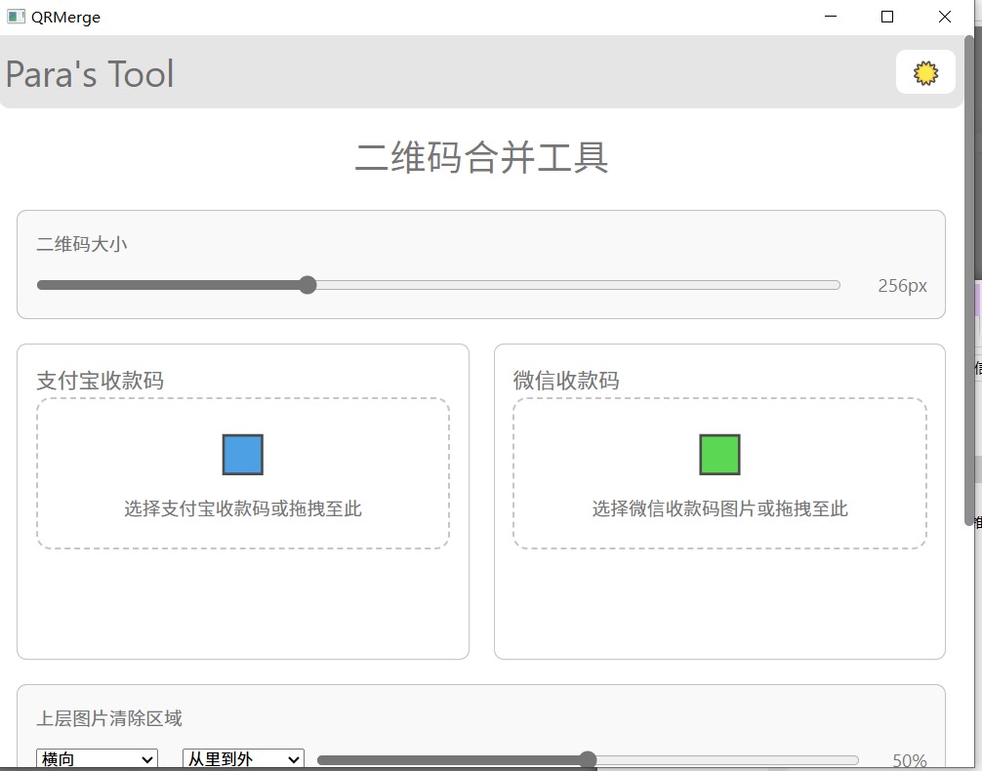982x771 pixels.
Task: Click the 上层图片清除区域 label
Action: (109, 718)
